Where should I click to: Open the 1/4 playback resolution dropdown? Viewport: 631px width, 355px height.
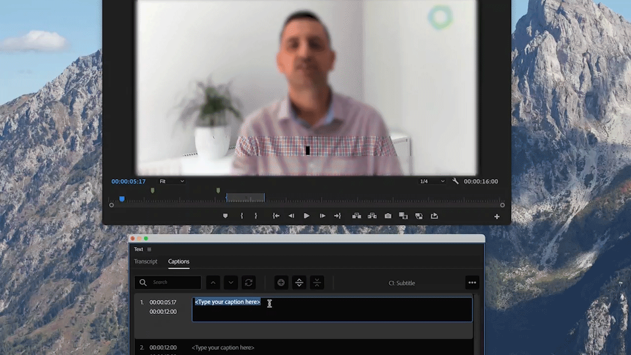[432, 181]
